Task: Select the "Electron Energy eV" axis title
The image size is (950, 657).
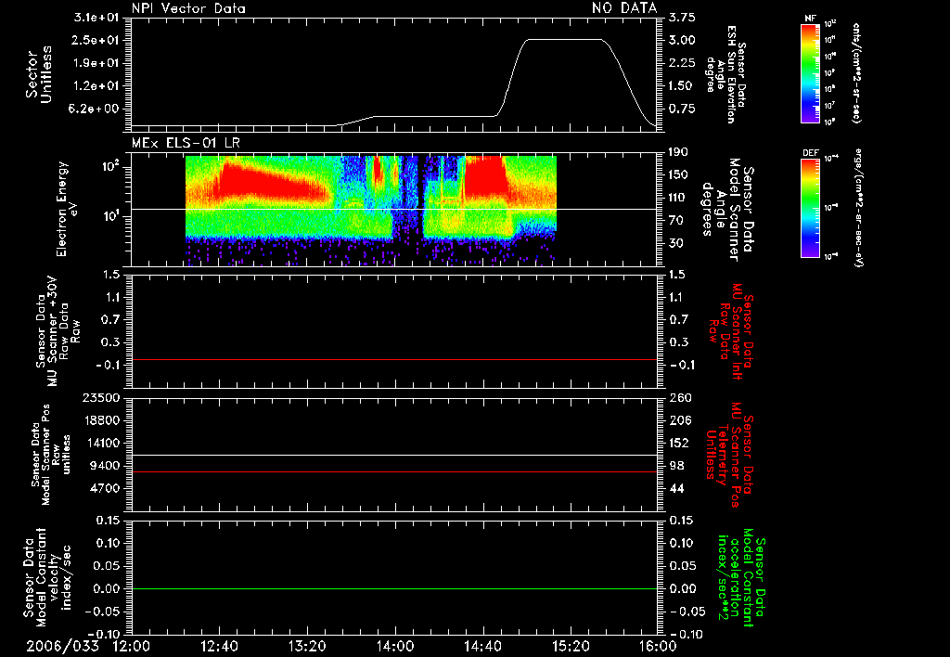Action: [66, 209]
